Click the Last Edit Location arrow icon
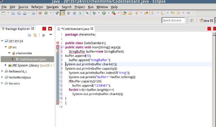The height and width of the screenshot is (127, 216). tap(173, 13)
